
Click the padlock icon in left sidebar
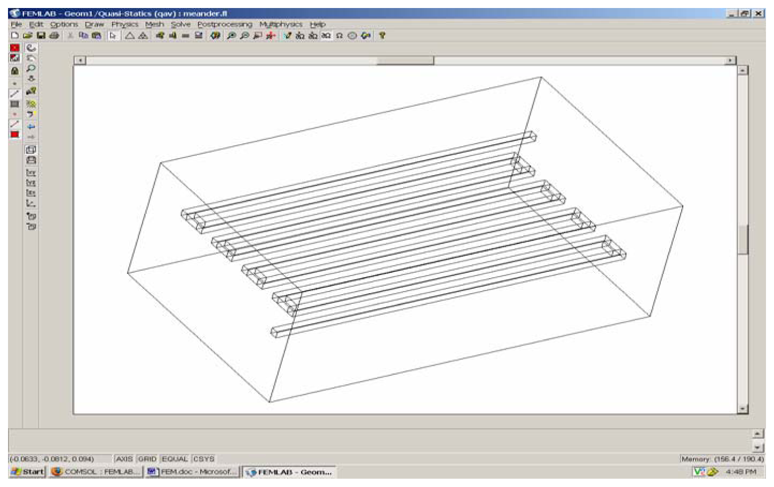15,70
